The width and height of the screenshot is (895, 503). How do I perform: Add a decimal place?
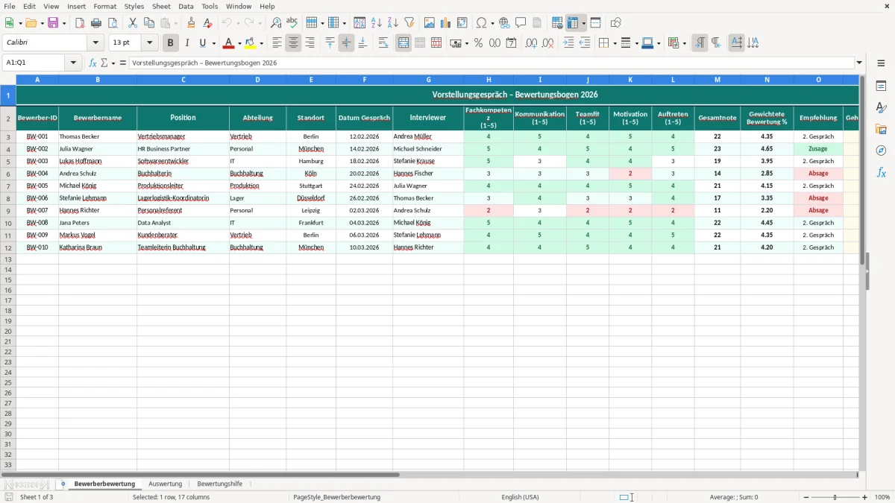(x=532, y=43)
